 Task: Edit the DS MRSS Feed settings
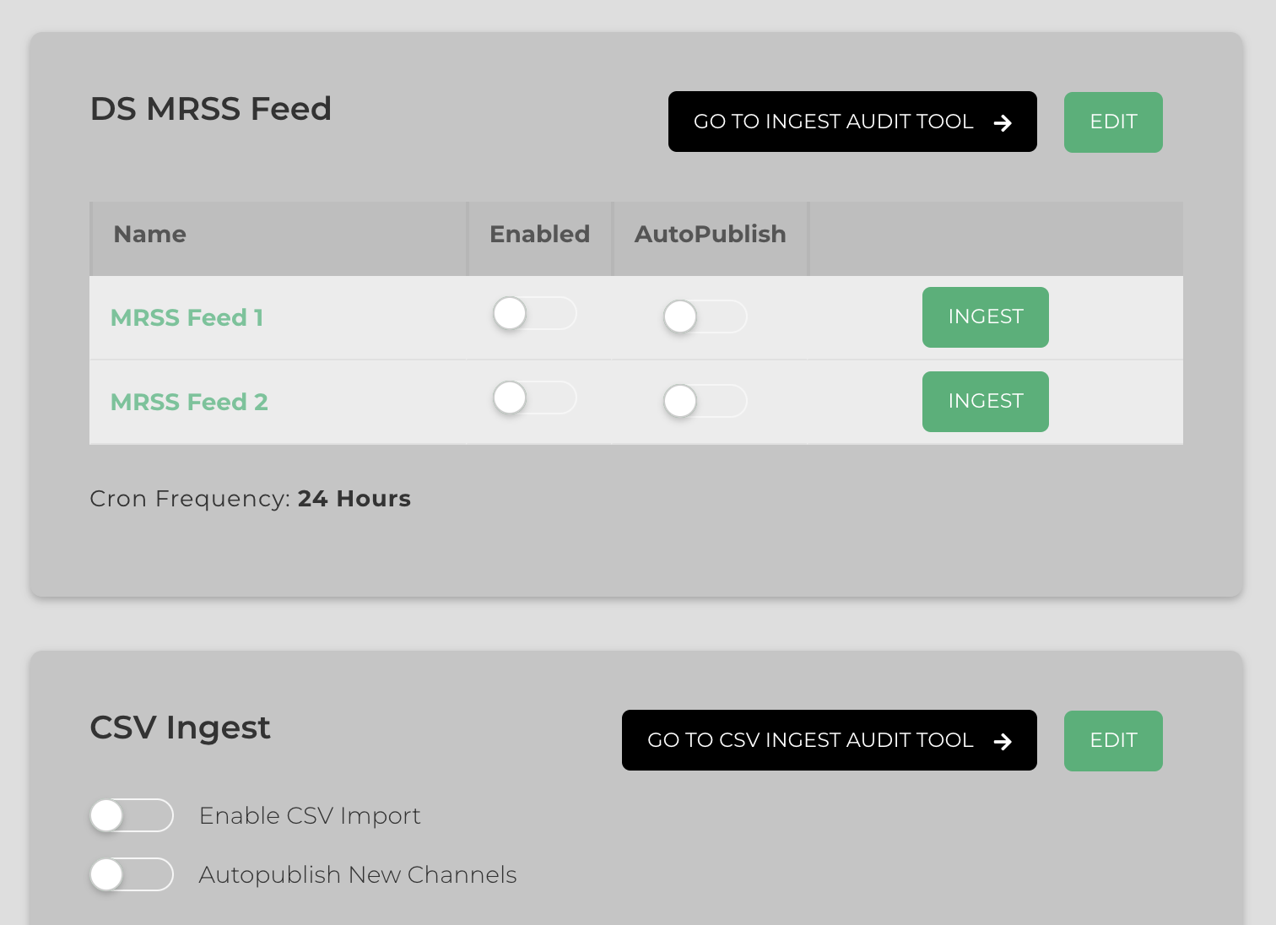(x=1112, y=122)
